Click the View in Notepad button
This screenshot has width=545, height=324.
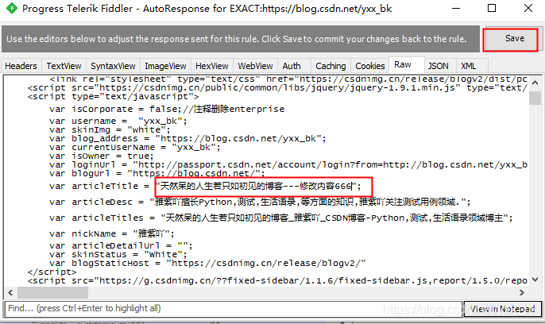pyautogui.click(x=503, y=309)
